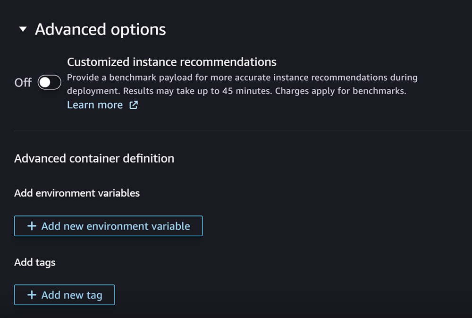
Task: Click the plus icon in Add new tag button
Action: click(31, 294)
